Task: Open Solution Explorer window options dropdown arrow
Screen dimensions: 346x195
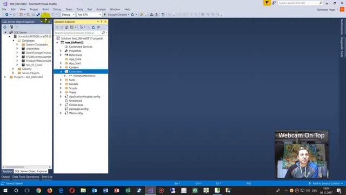Action: tap(97, 22)
